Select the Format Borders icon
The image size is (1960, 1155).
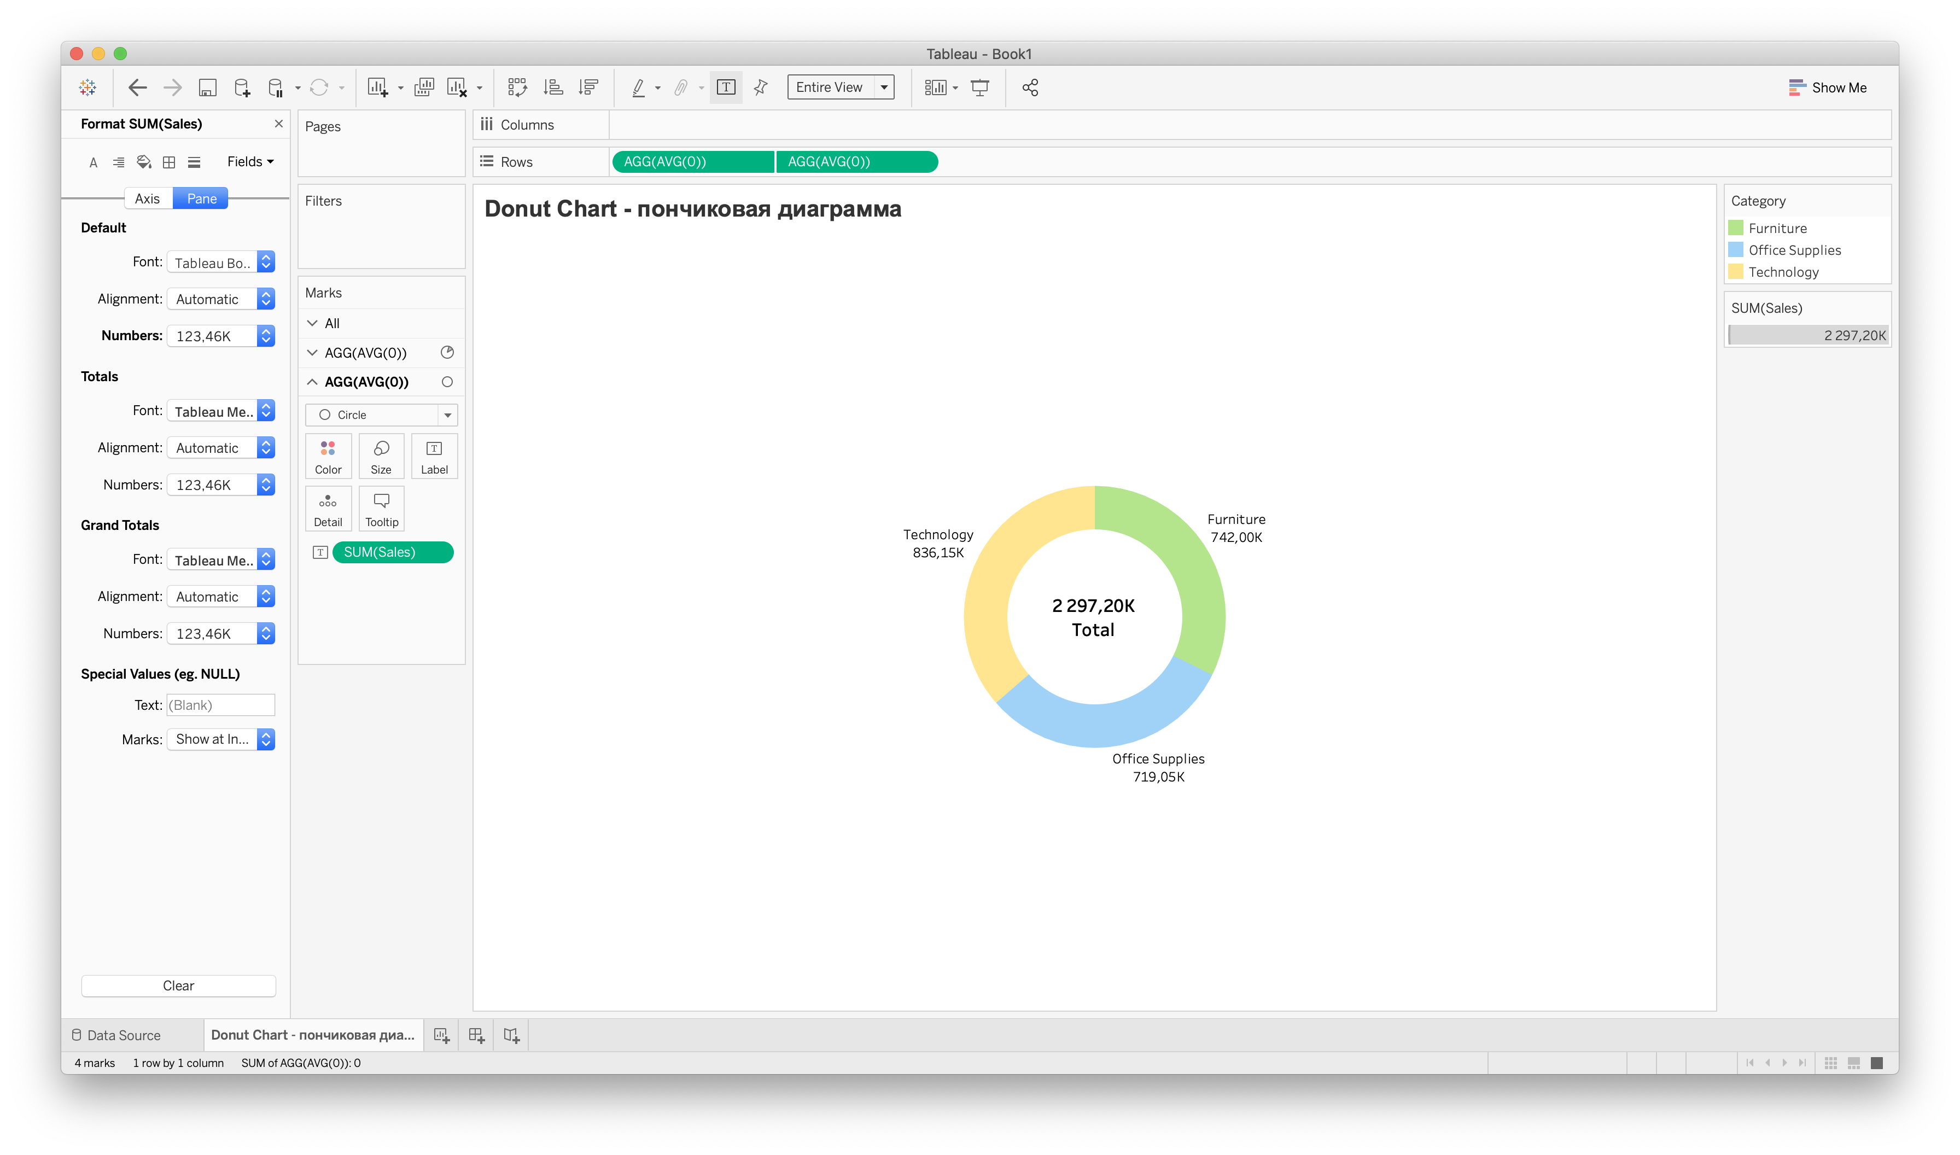coord(169,162)
